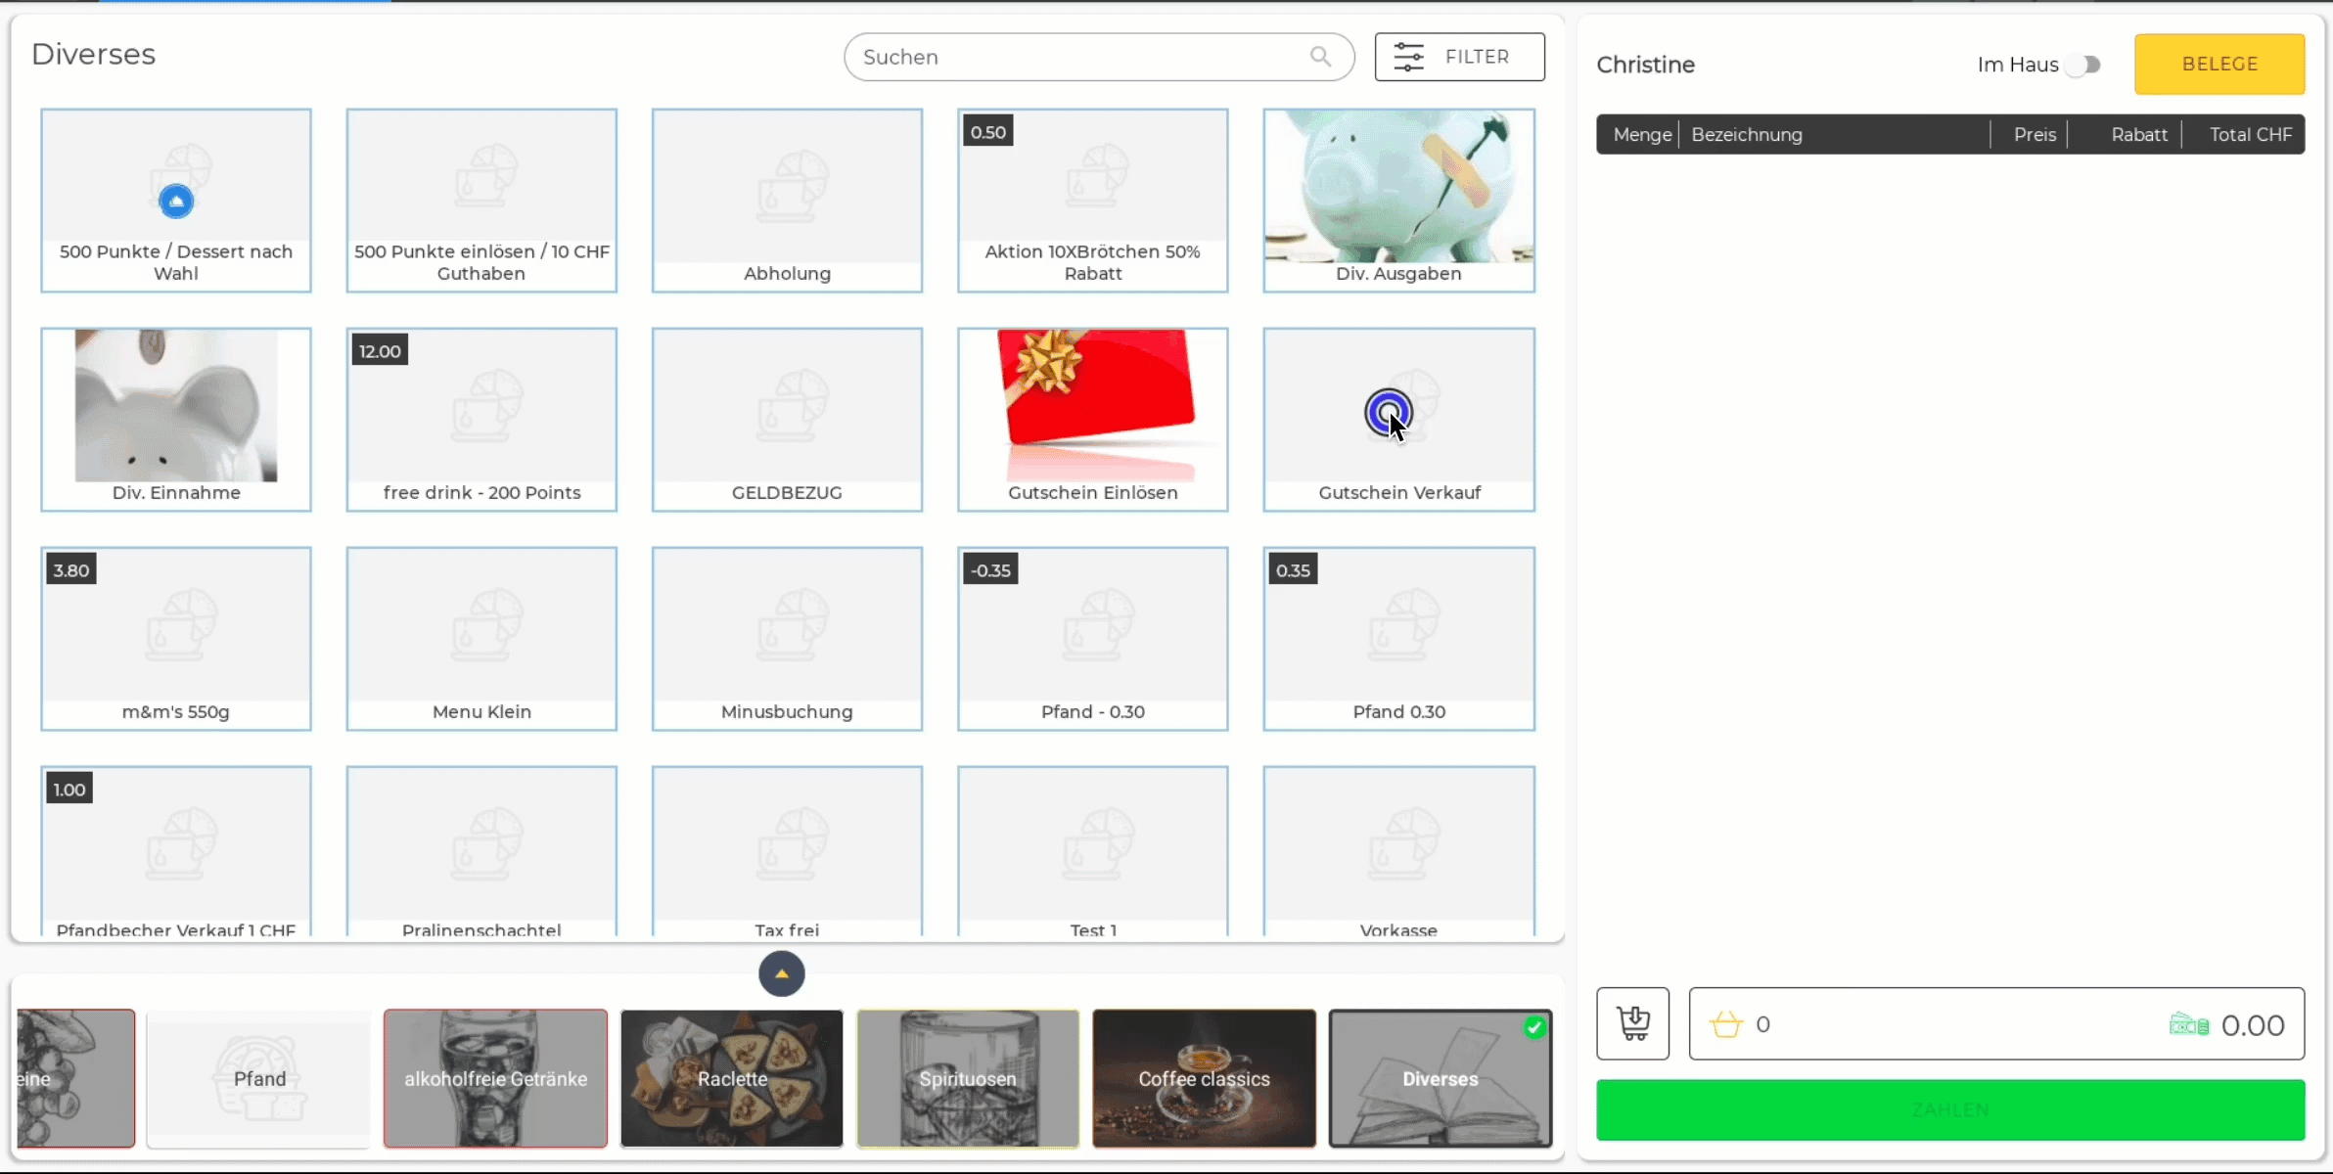
Task: Open the FILTER options
Action: click(x=1476, y=57)
